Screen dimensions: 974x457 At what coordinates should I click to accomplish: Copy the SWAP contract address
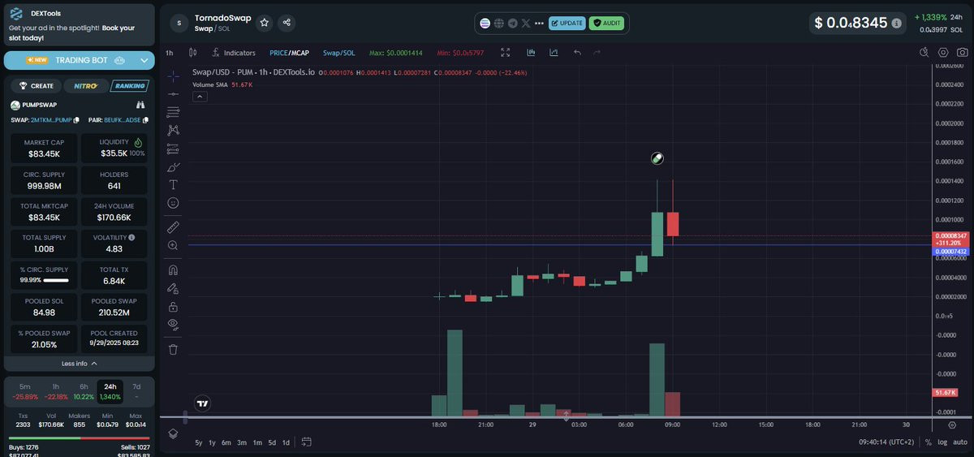pos(76,120)
